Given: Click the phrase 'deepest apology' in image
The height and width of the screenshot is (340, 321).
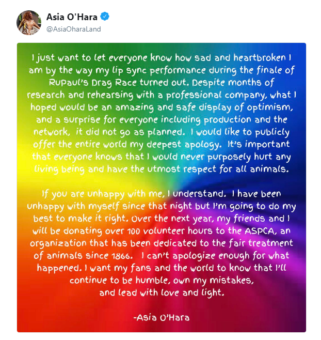Looking at the screenshot, I should [x=184, y=145].
